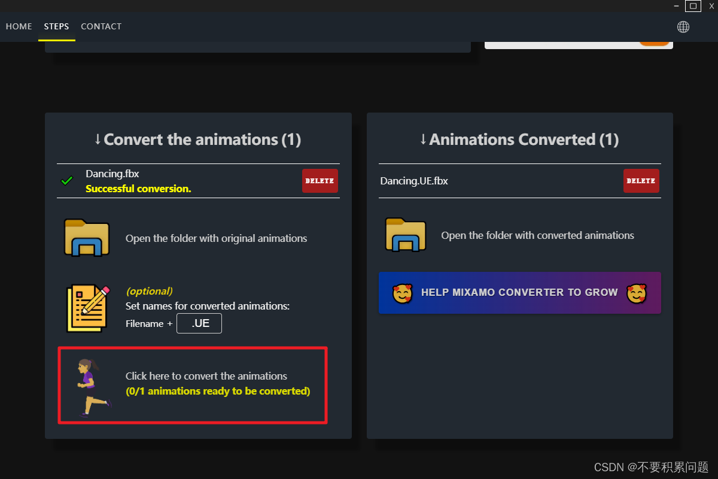Maximize the application window

[693, 6]
